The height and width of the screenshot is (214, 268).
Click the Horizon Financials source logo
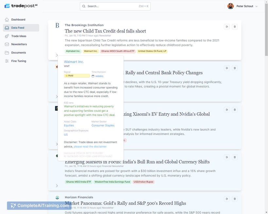57,198
